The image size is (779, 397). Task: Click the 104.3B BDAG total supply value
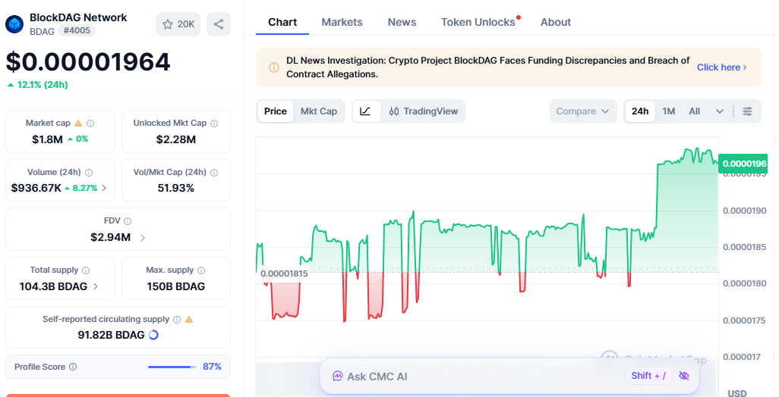pos(53,286)
